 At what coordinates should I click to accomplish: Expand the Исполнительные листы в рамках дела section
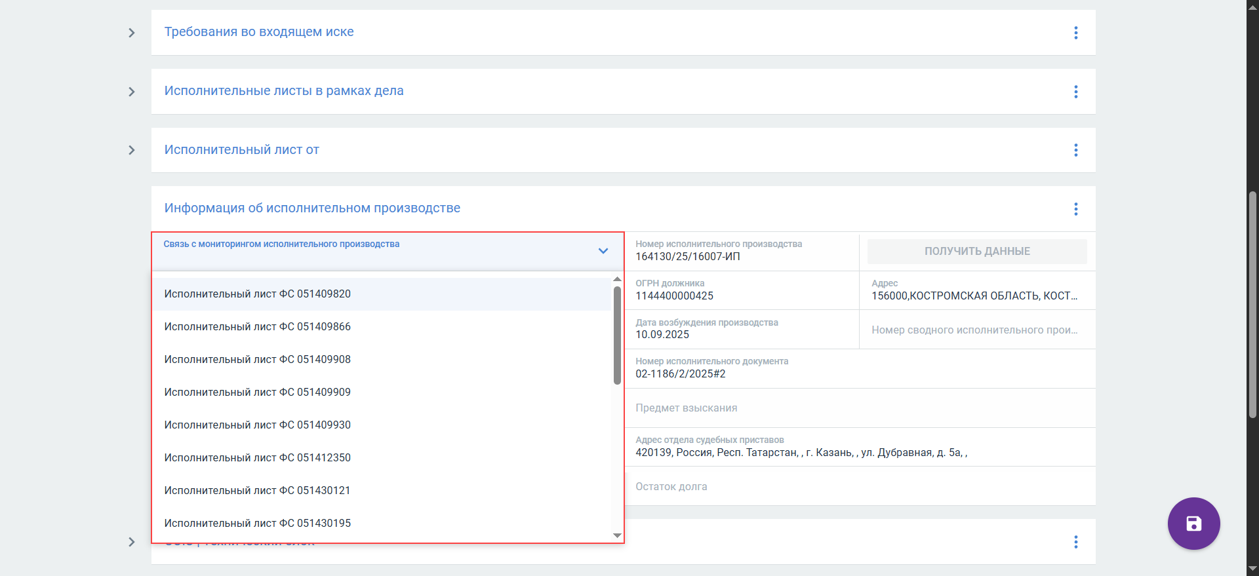132,92
